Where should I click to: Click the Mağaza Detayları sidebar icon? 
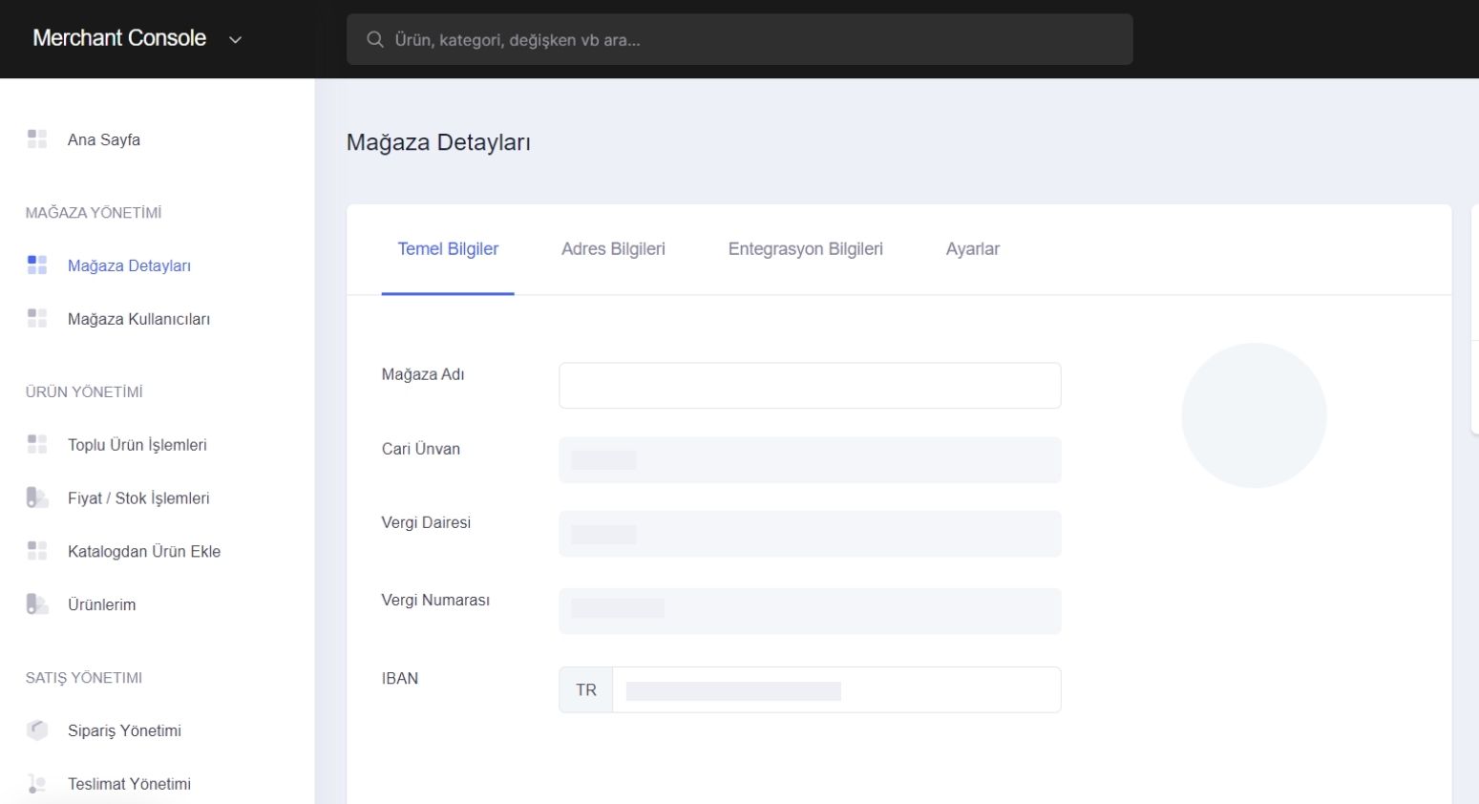(37, 265)
